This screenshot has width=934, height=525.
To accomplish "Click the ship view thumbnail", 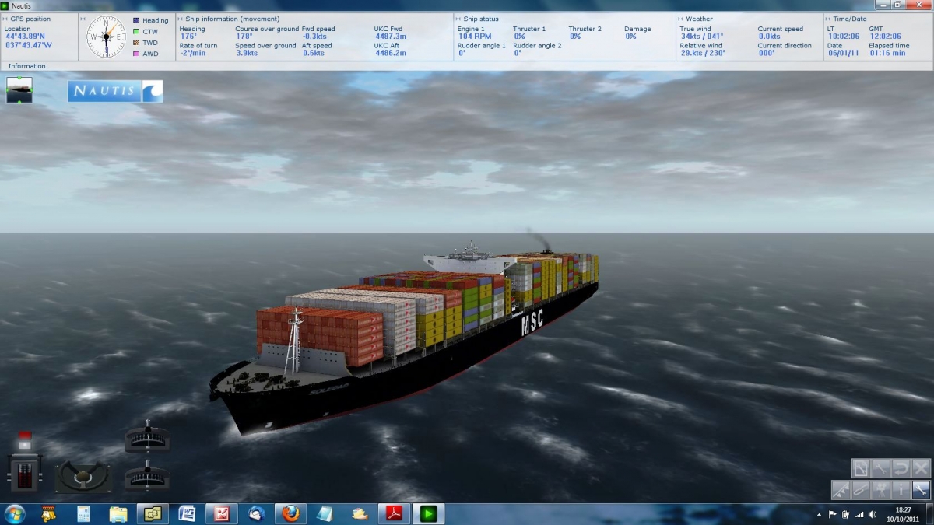I will [19, 90].
